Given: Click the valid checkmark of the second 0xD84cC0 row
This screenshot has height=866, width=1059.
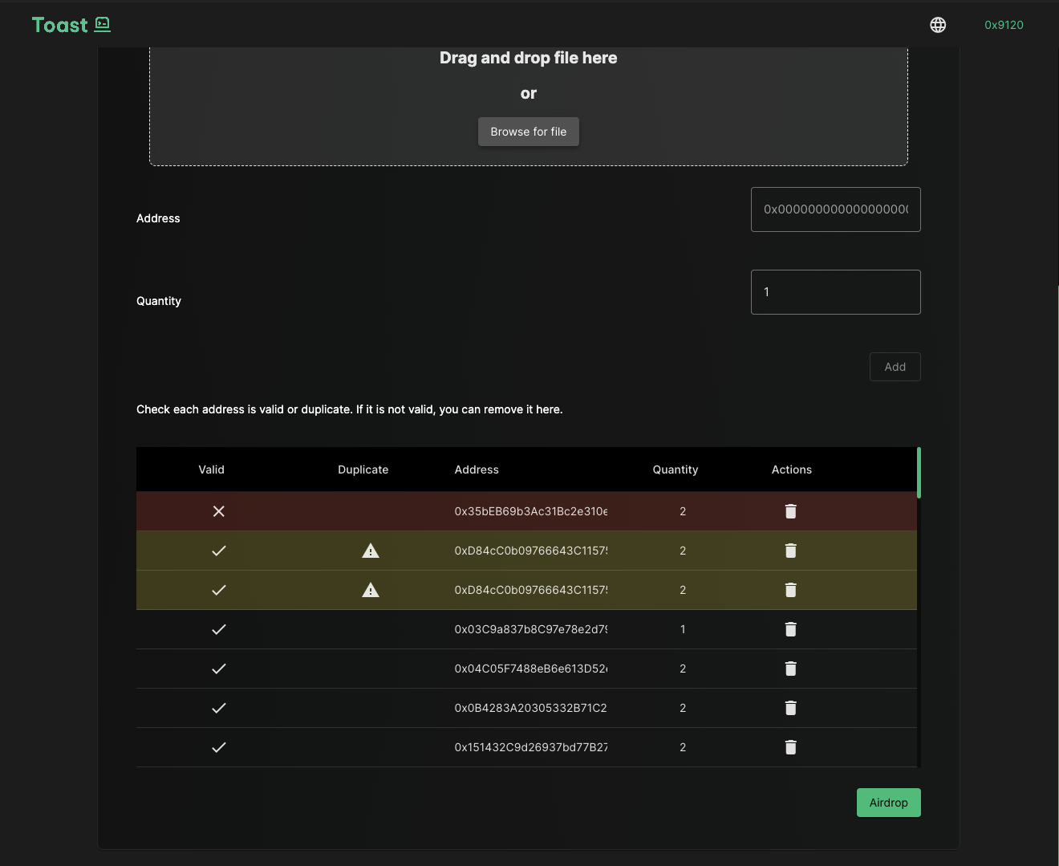Looking at the screenshot, I should (218, 590).
